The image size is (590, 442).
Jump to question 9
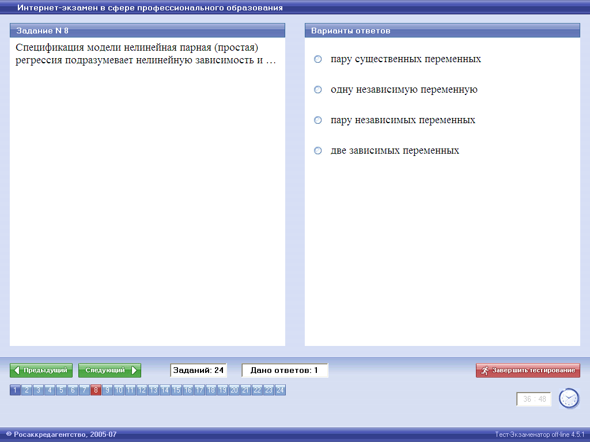click(x=107, y=390)
